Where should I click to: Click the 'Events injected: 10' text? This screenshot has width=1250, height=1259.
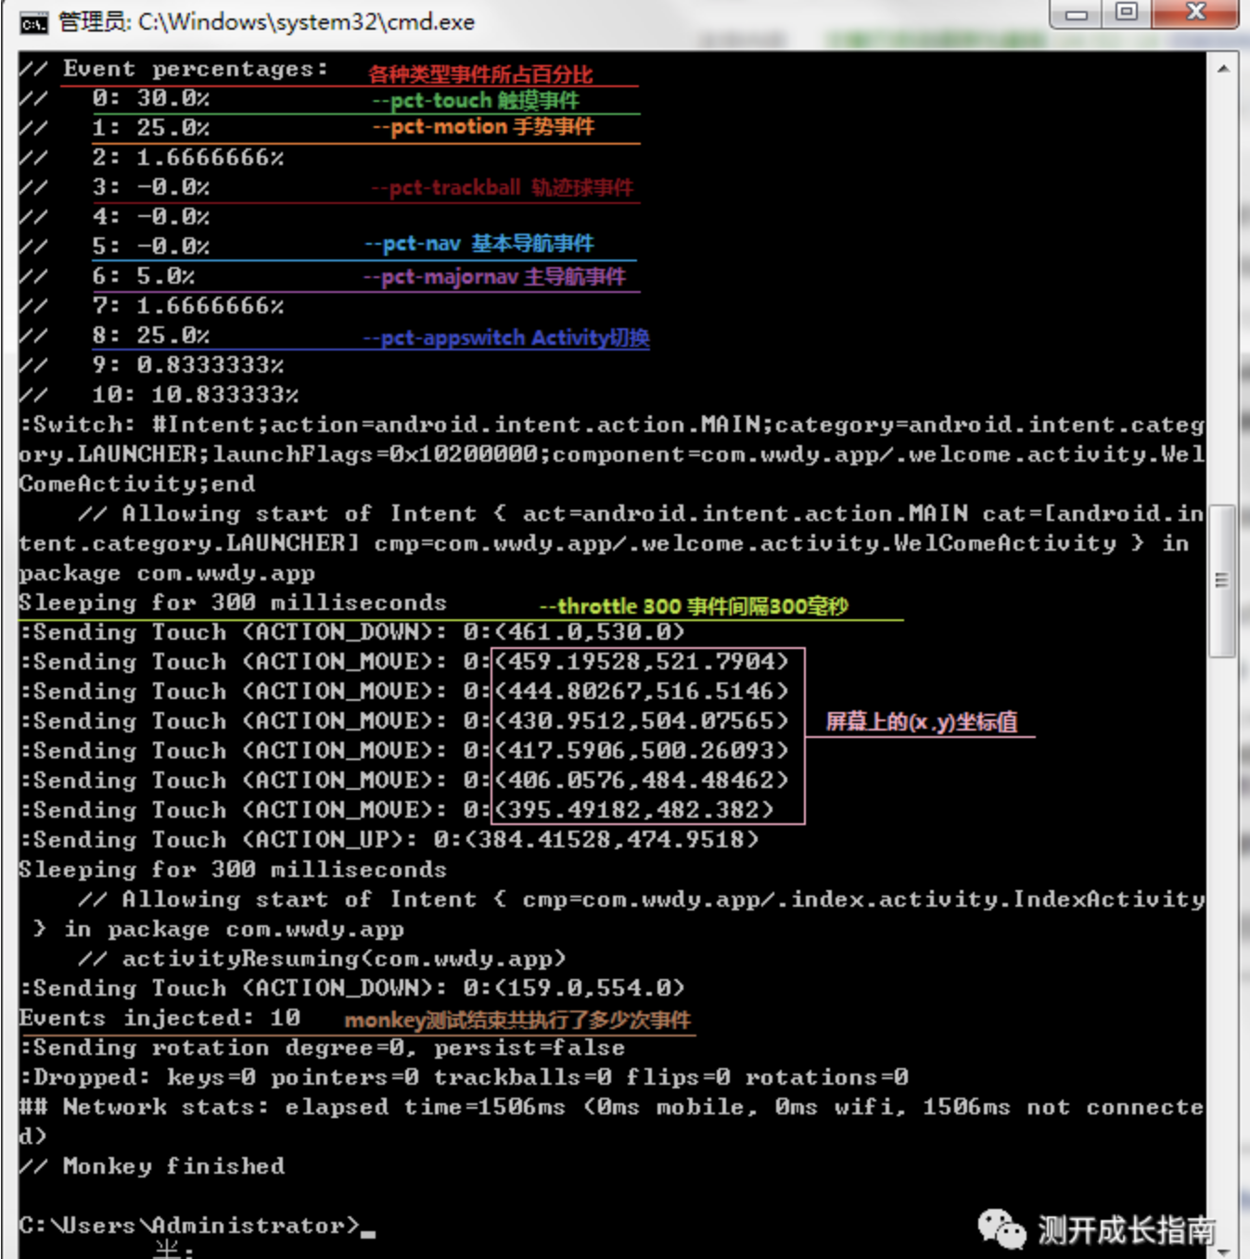click(159, 1018)
